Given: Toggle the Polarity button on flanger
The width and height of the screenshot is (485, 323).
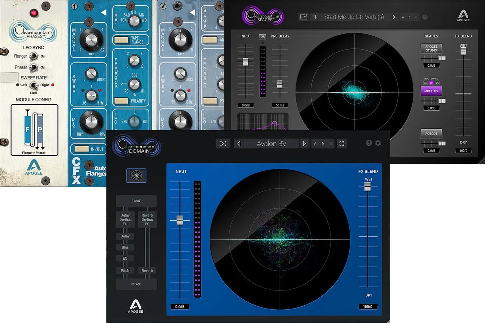Looking at the screenshot, I should [122, 101].
